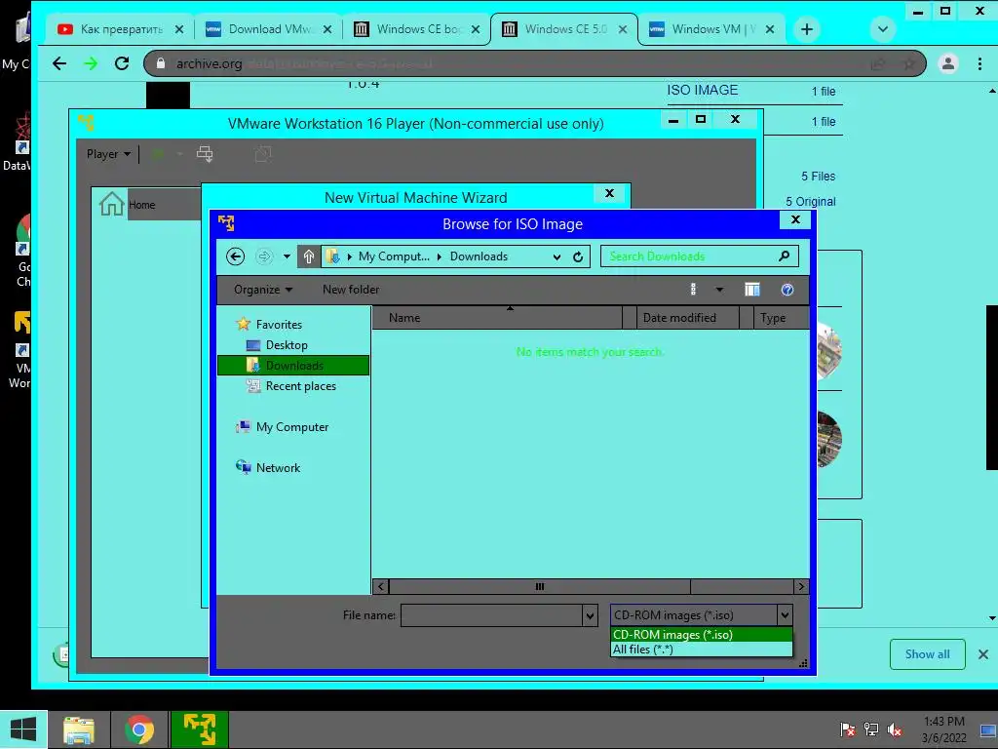Click the Home icon in VMware library
The width and height of the screenshot is (998, 749).
point(111,204)
